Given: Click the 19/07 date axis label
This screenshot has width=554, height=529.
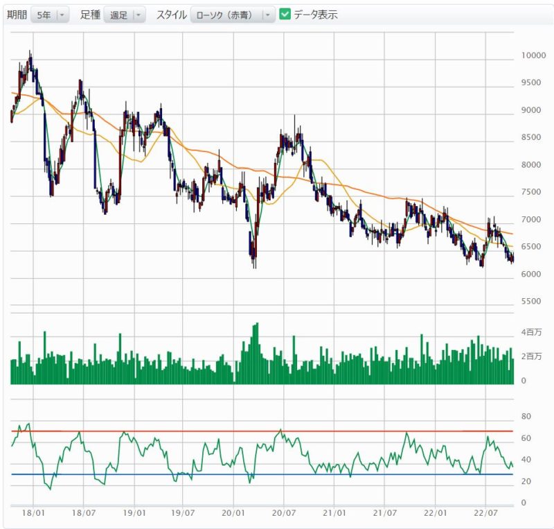Looking at the screenshot, I should click(183, 513).
